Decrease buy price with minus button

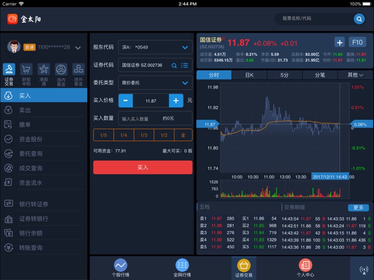pyautogui.click(x=126, y=101)
